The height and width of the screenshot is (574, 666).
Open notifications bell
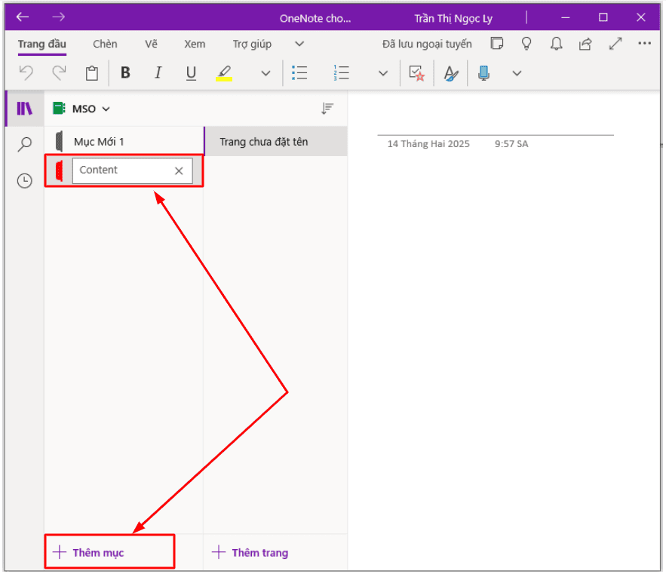point(556,43)
